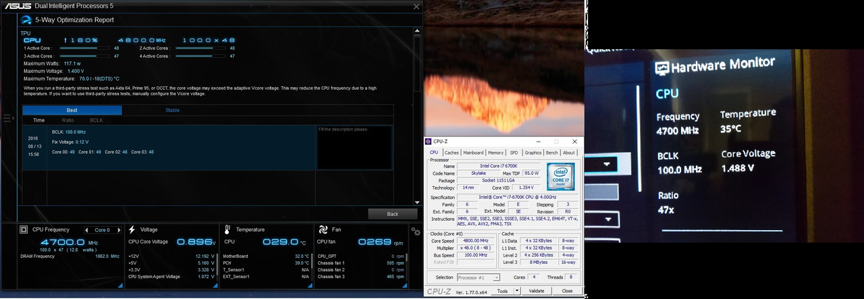Image resolution: width=864 pixels, height=299 pixels.
Task: Open the Tools dropdown arrow in CPU-Z
Action: [x=518, y=291]
